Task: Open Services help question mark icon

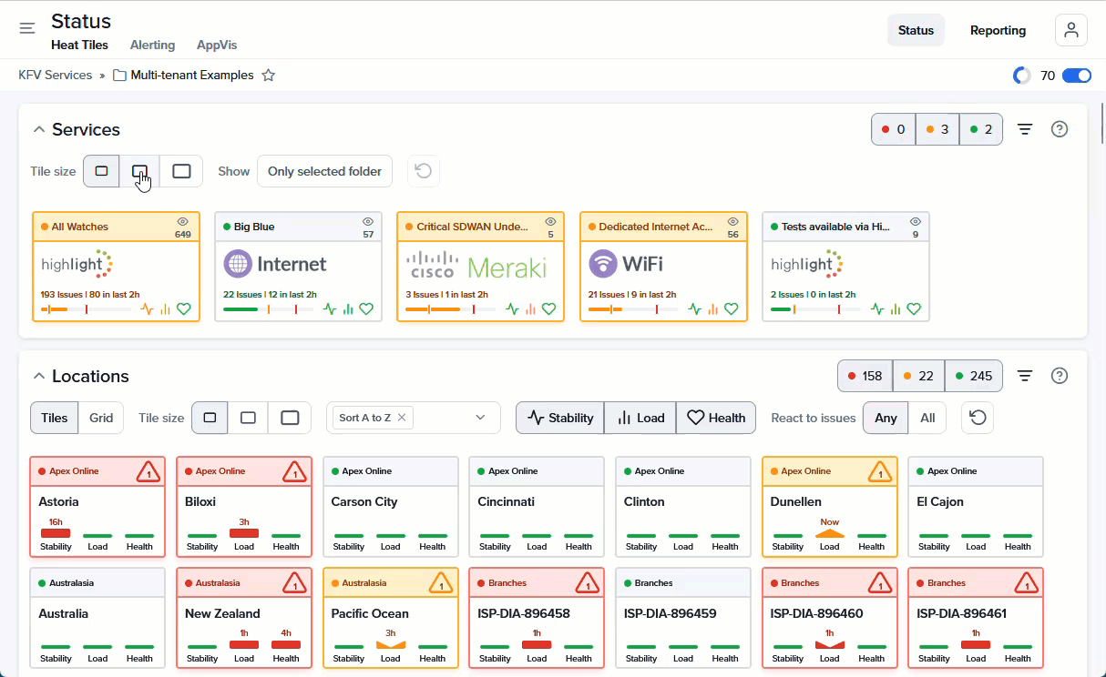Action: pos(1060,129)
